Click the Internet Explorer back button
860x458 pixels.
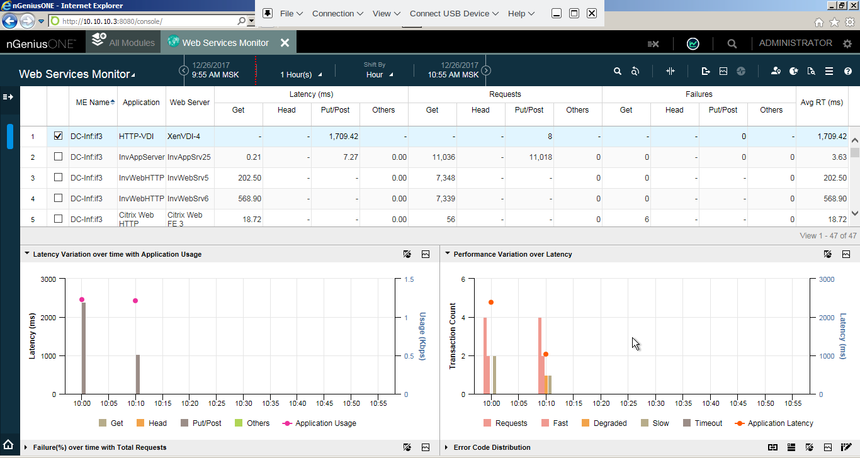pos(10,21)
